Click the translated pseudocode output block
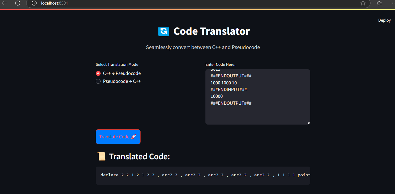Viewport: 395px width, 194px height. pos(203,175)
